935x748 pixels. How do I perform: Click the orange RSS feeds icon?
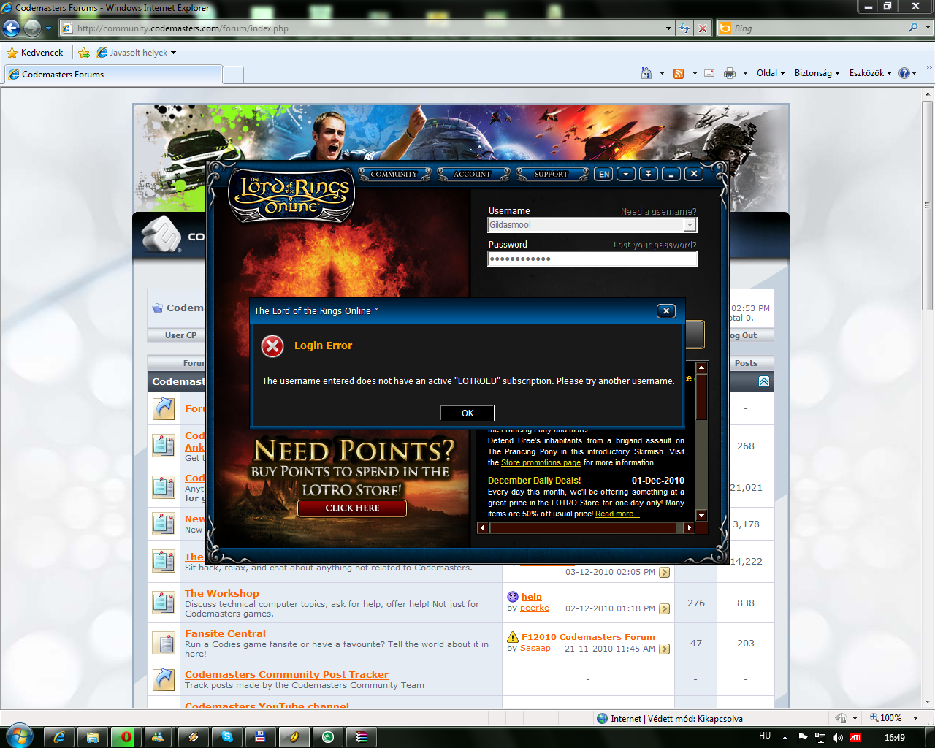[679, 73]
